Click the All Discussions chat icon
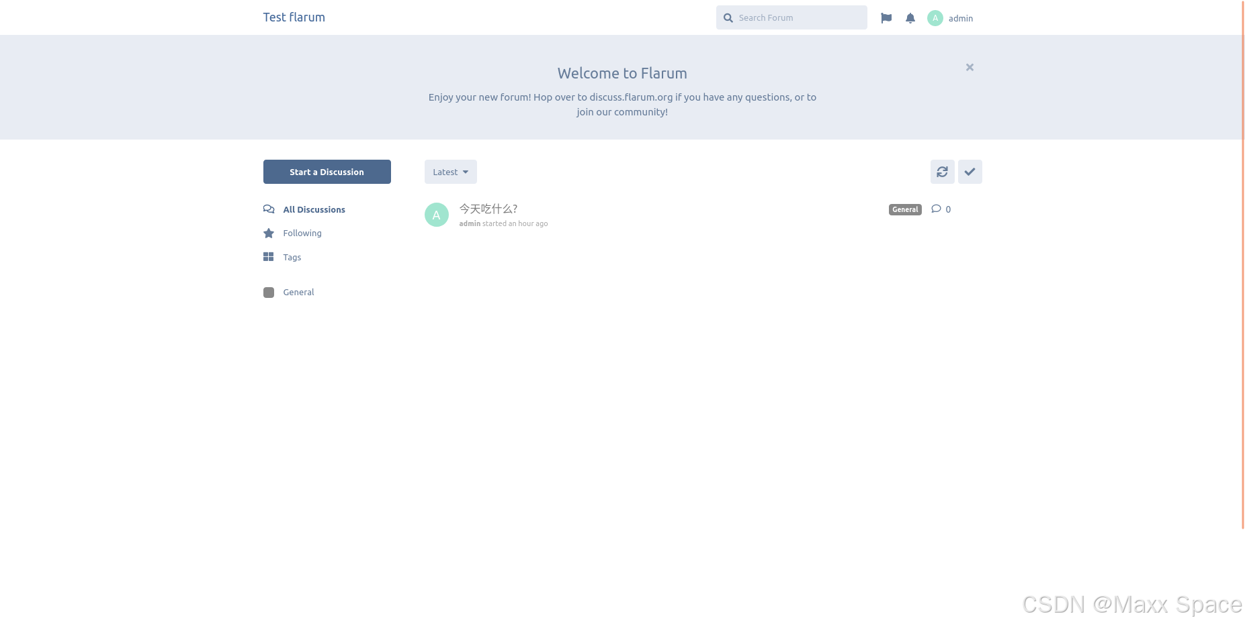 269,209
